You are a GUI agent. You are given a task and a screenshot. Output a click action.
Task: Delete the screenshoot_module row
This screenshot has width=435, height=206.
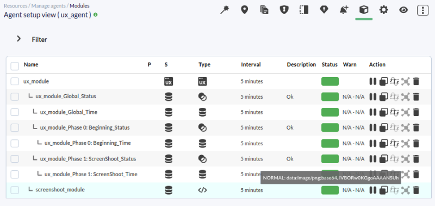[x=416, y=190]
